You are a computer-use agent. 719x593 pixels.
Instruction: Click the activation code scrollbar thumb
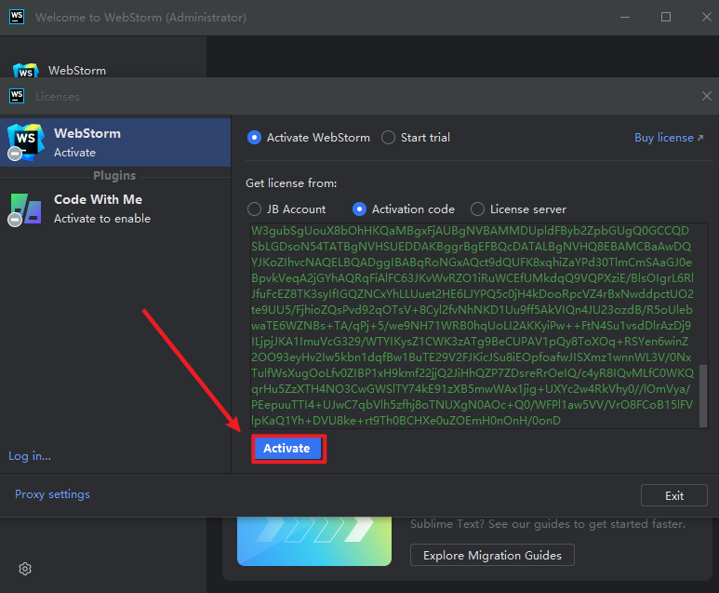(703, 396)
